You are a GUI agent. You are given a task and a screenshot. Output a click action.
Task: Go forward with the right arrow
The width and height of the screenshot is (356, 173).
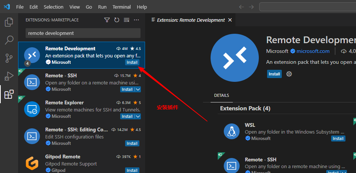pos(251,7)
